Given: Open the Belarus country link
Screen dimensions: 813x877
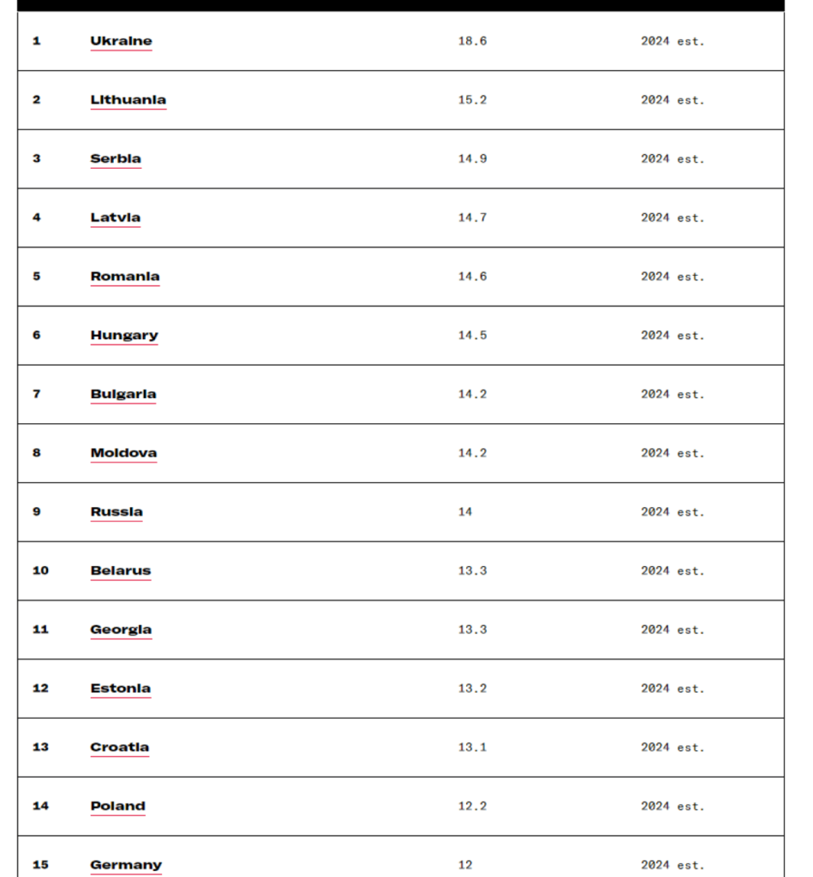Looking at the screenshot, I should 121,570.
